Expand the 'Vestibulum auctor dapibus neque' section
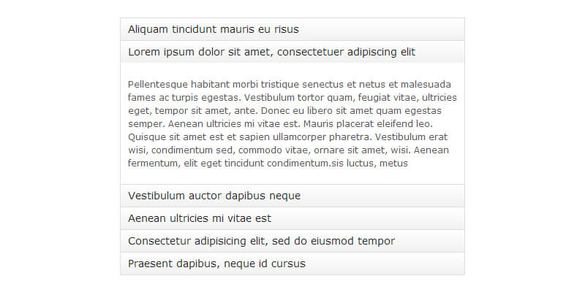 292,196
